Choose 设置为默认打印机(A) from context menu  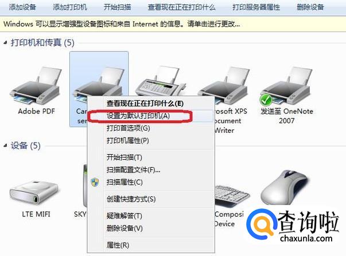(138, 116)
